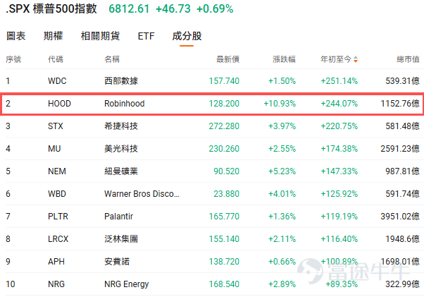Viewport: 424px width, 297px height.
Task: Open the Warner Bros Disco... stock name
Action: [x=142, y=194]
